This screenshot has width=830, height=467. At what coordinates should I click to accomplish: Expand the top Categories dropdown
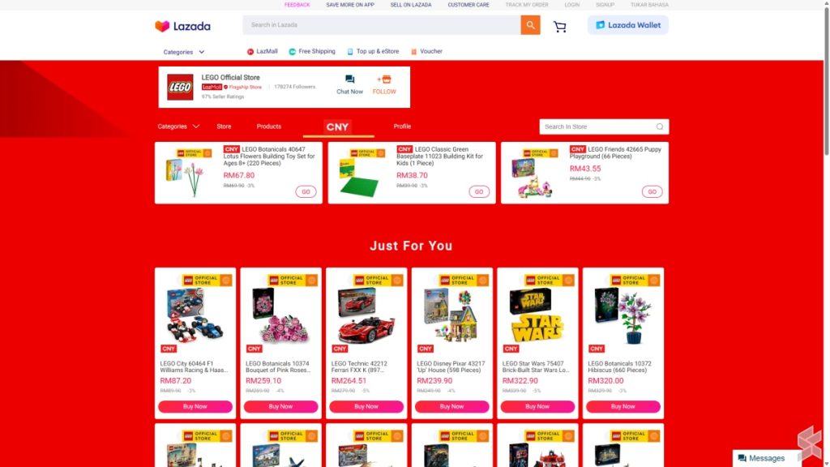pyautogui.click(x=184, y=52)
